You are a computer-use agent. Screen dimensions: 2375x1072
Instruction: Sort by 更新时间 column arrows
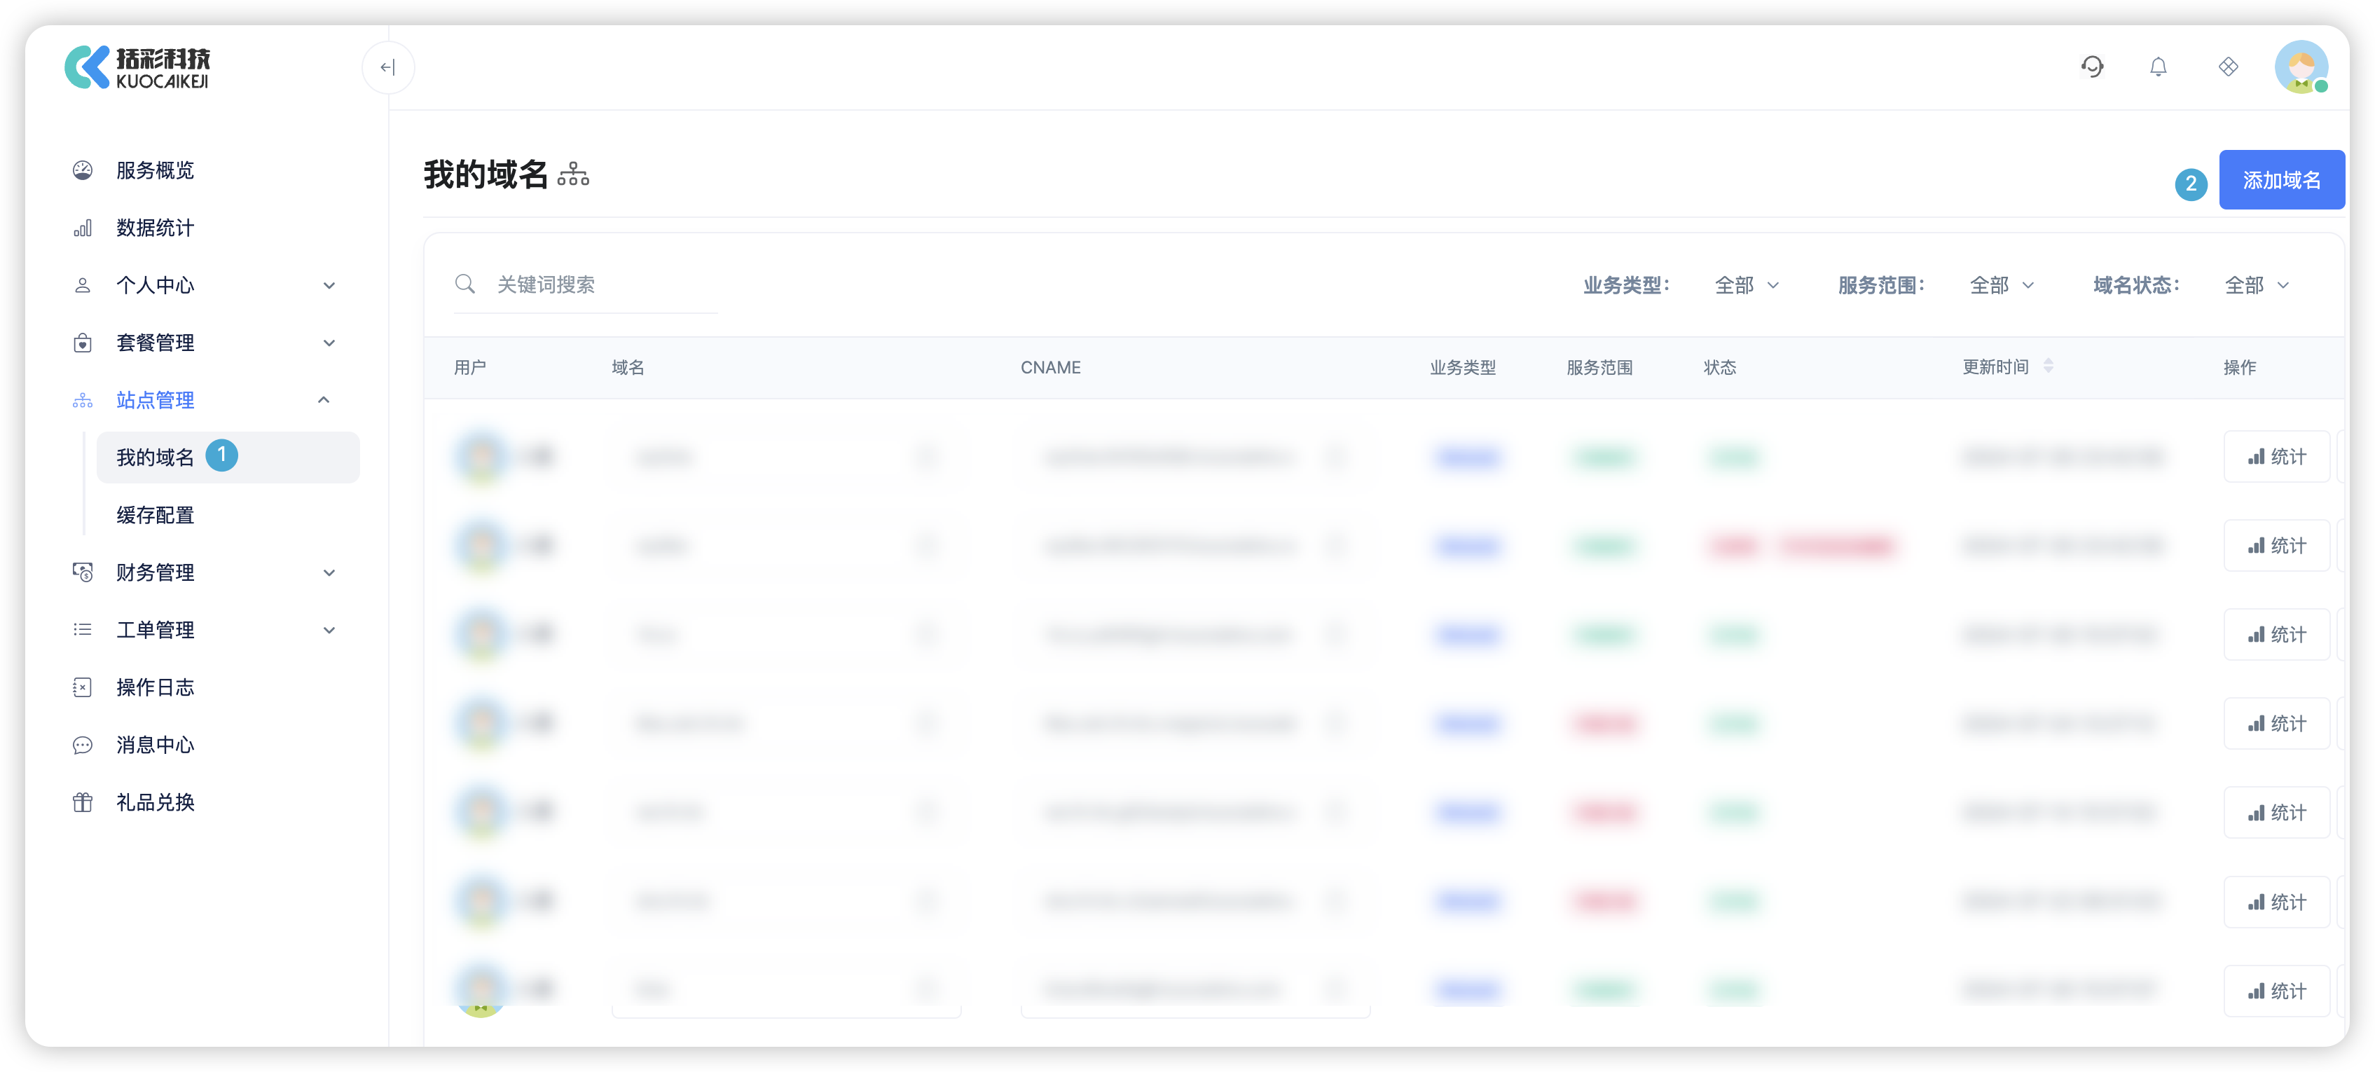coord(2048,366)
